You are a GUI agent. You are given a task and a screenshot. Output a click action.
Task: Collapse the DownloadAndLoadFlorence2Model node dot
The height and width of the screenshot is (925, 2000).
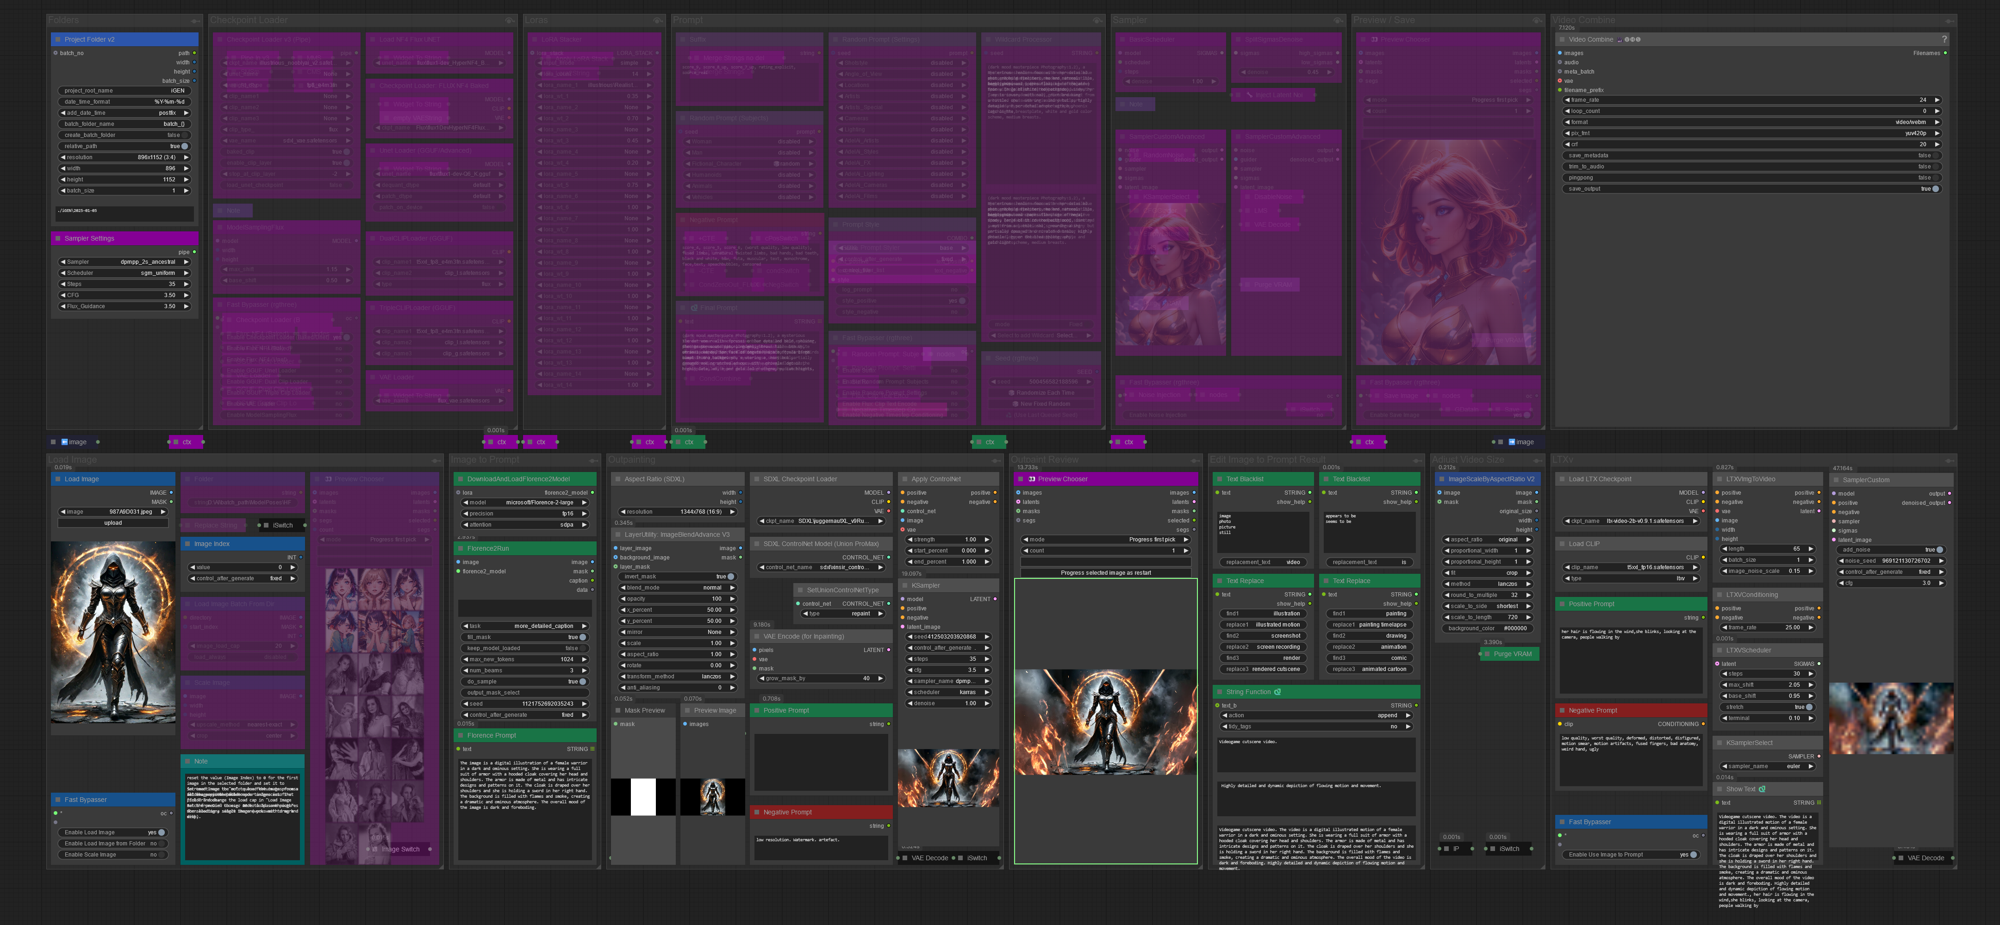[461, 479]
